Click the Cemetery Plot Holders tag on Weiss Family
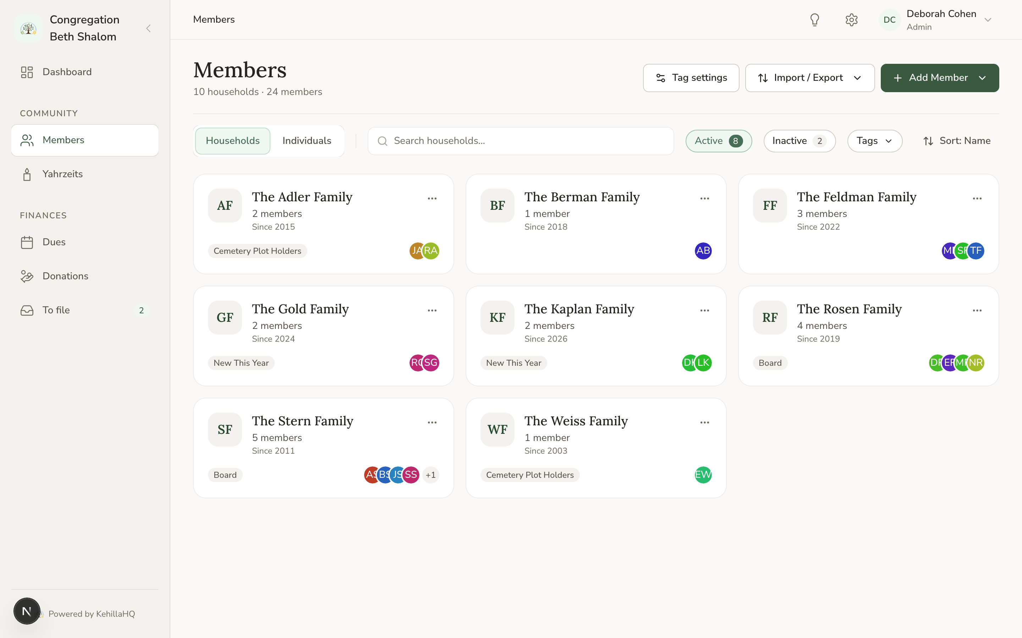Screen dimensions: 1022x638 point(529,475)
